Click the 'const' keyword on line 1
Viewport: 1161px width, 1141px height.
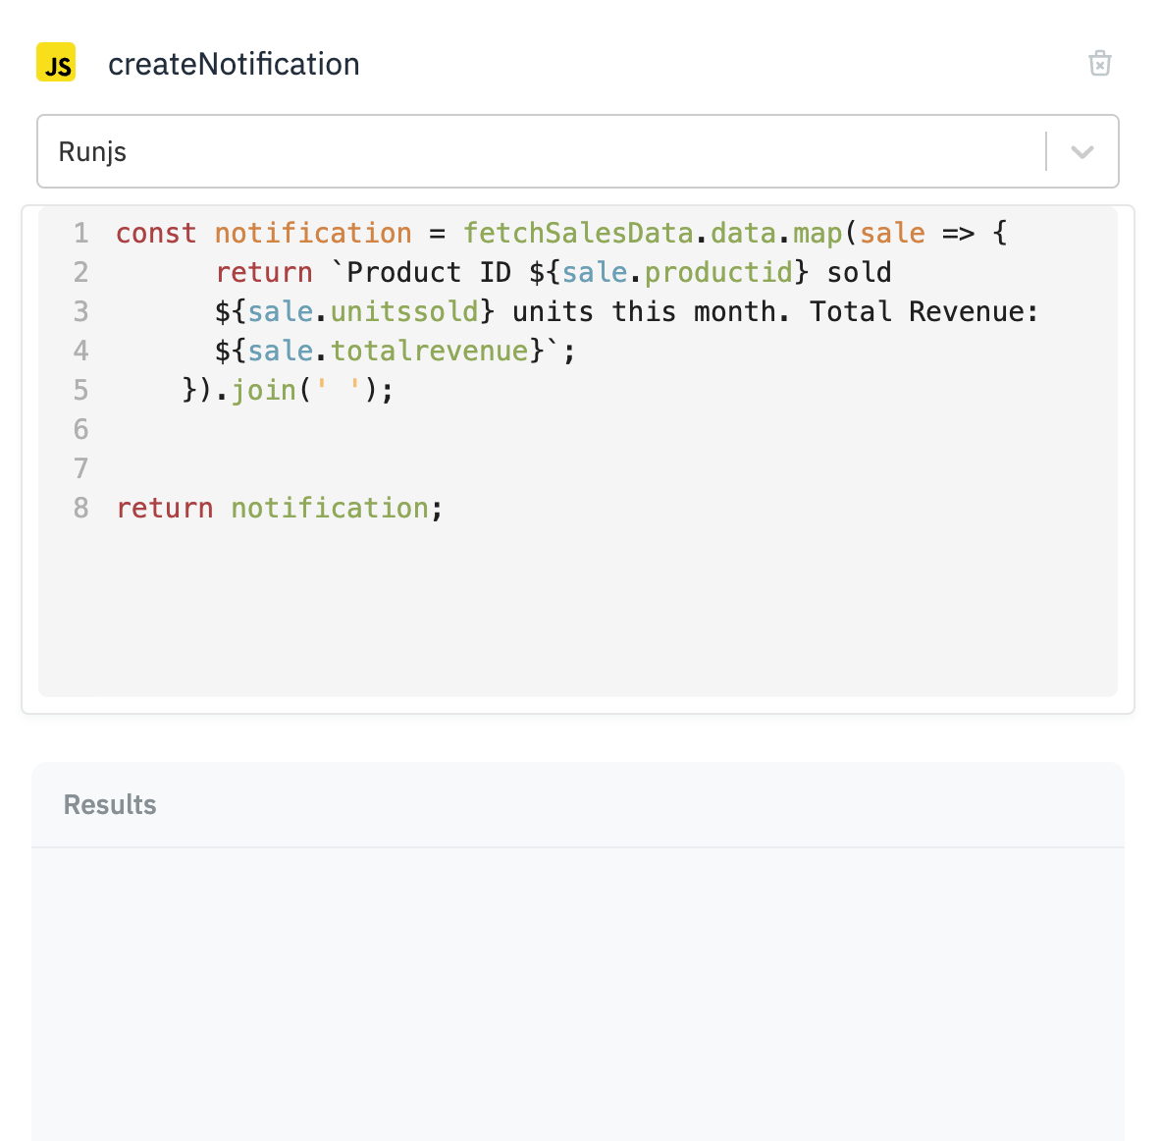point(156,234)
